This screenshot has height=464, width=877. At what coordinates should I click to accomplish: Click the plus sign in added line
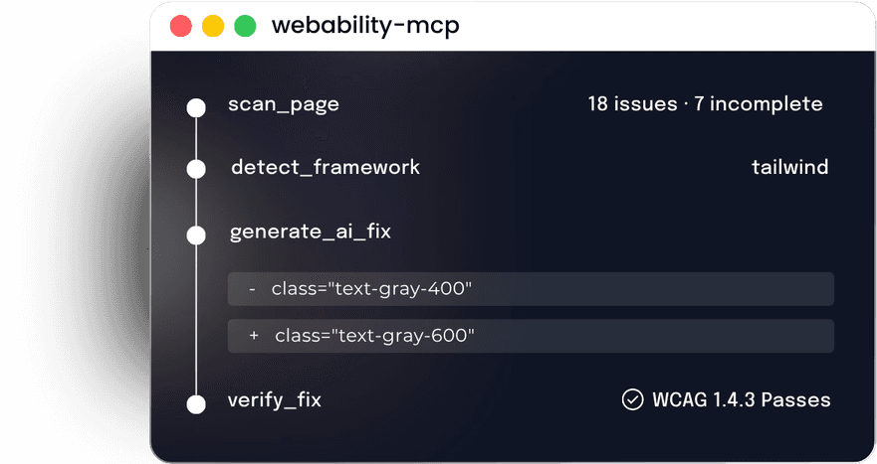(x=254, y=336)
